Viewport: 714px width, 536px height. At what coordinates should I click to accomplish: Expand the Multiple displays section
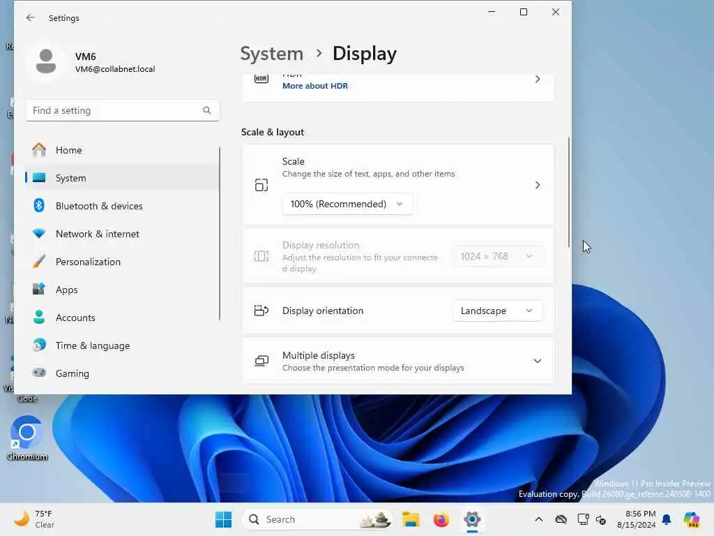coord(538,361)
